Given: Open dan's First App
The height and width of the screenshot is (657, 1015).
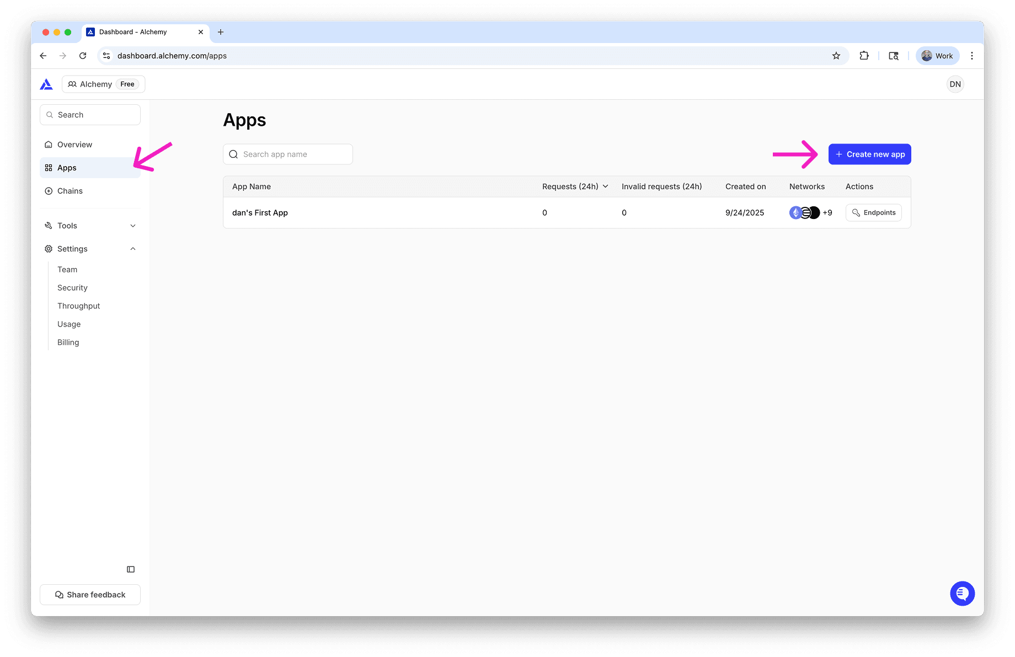Looking at the screenshot, I should pyautogui.click(x=260, y=212).
